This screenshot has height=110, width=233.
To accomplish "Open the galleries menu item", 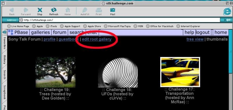I will click(40, 32).
